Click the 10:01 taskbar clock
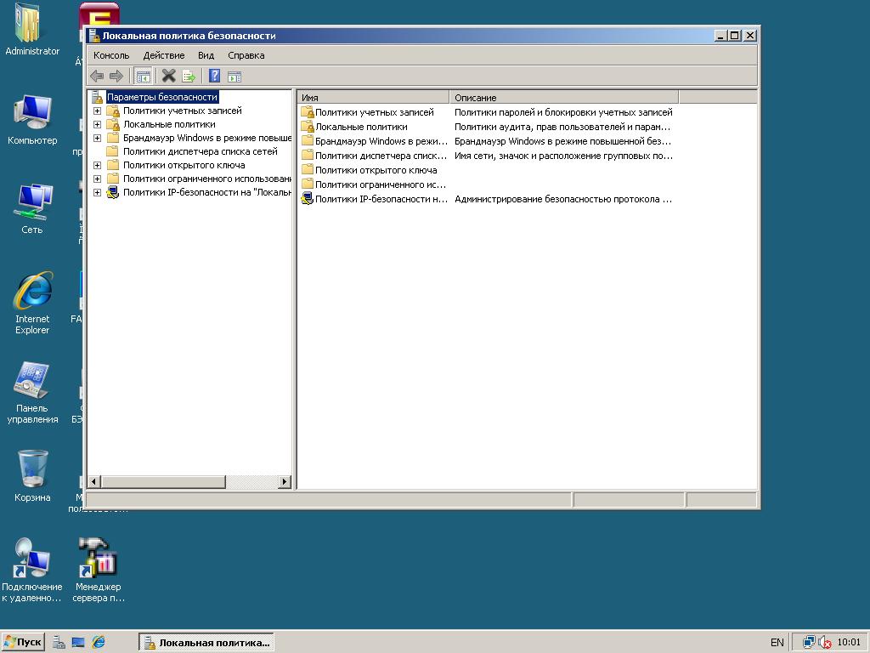This screenshot has width=870, height=653. [849, 642]
